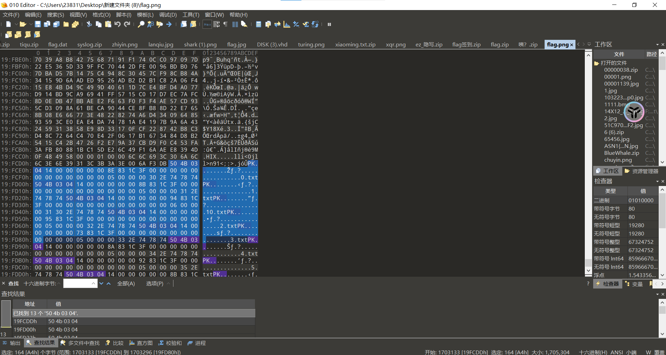Cut selection with the scissors icon
Viewport: 666px width, 355px height.
click(89, 24)
